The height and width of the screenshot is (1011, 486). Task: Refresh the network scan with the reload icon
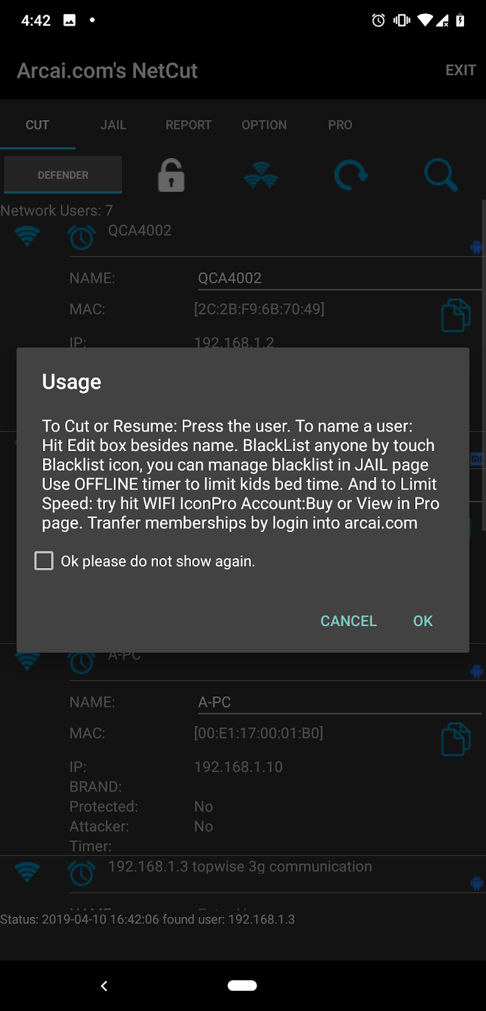coord(351,175)
